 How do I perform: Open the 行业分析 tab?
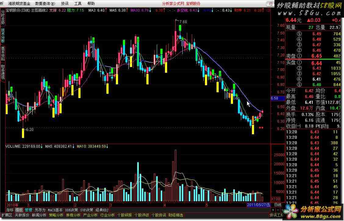click(x=107, y=215)
